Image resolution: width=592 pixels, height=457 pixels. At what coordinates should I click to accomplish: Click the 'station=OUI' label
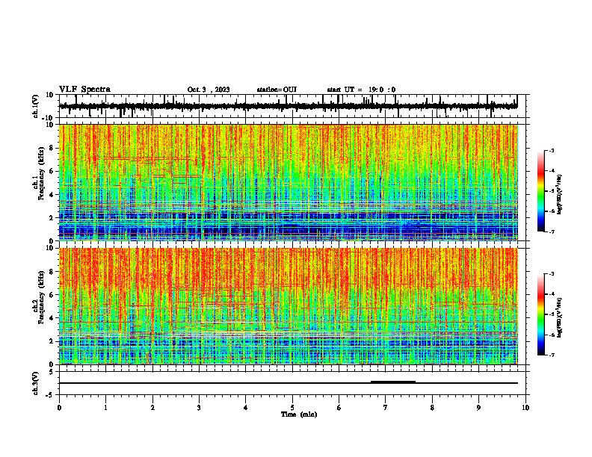coord(277,90)
